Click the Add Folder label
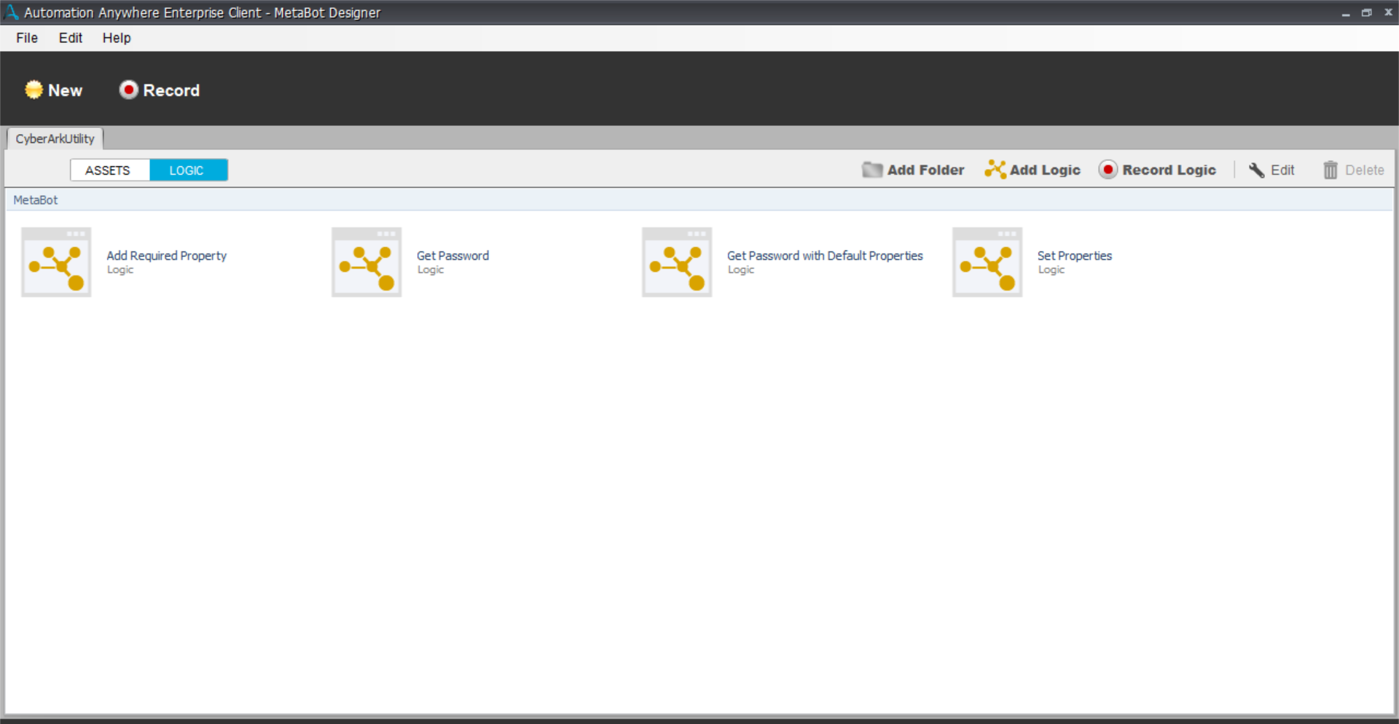The image size is (1399, 724). tap(926, 170)
